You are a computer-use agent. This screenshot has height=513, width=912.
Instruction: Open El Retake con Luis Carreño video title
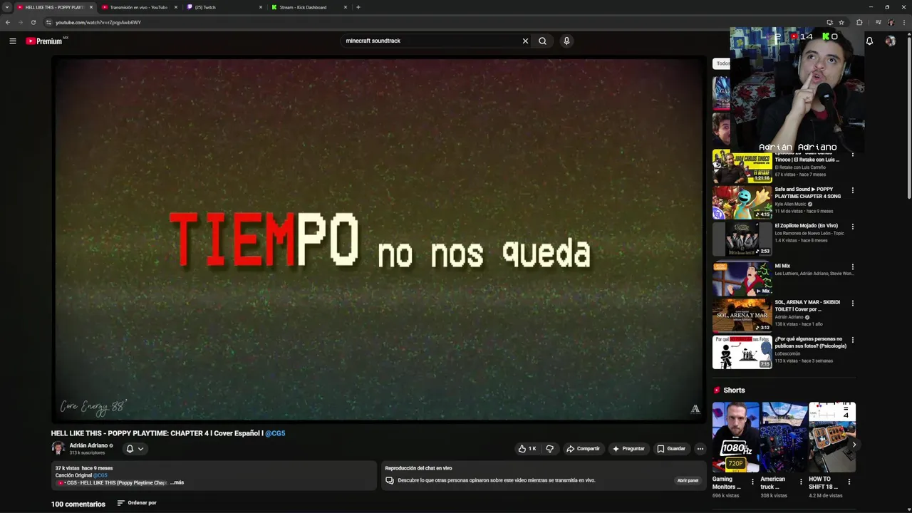click(x=807, y=157)
